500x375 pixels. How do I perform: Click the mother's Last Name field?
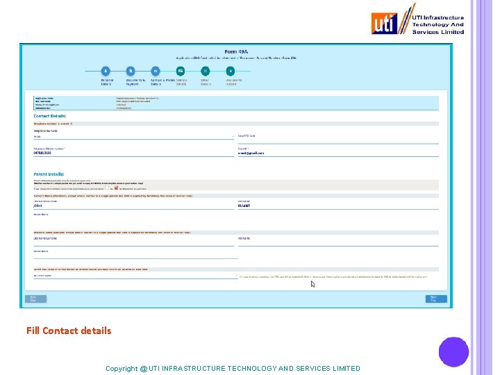pyautogui.click(x=133, y=243)
